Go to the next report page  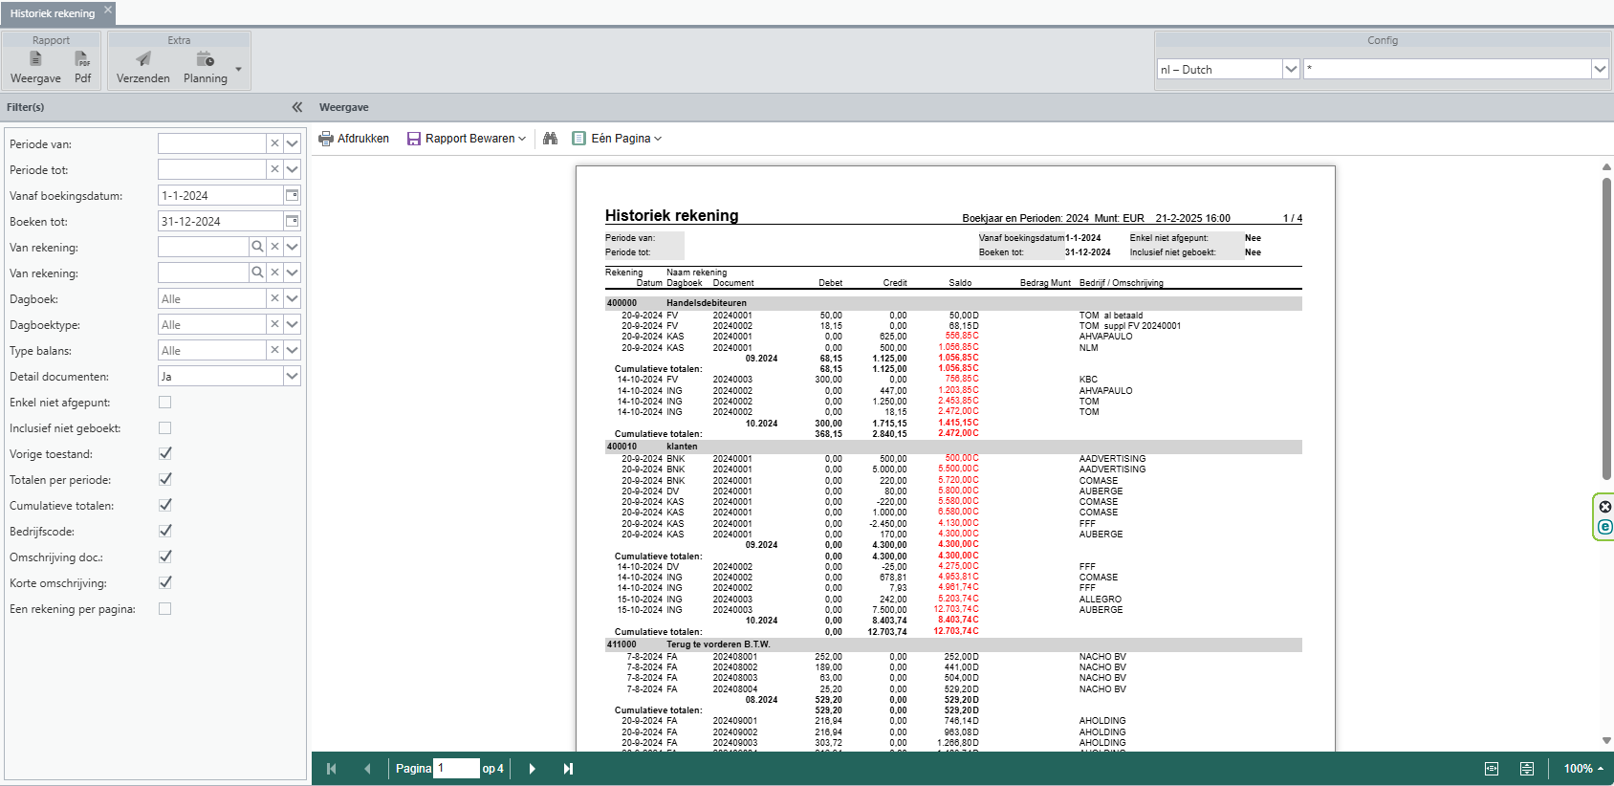[533, 769]
